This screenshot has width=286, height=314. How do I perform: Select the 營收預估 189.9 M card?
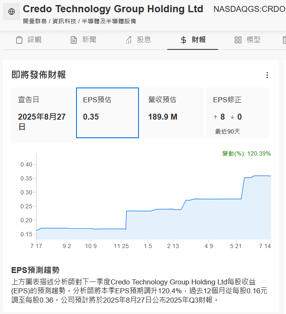click(172, 113)
